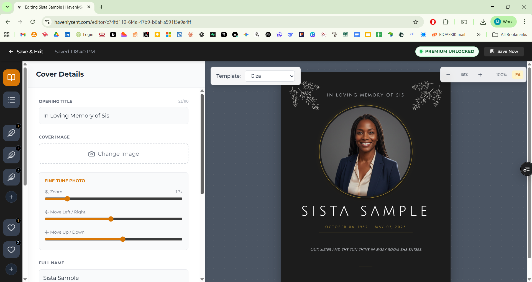Reload the page
The height and width of the screenshot is (282, 532).
[33, 22]
